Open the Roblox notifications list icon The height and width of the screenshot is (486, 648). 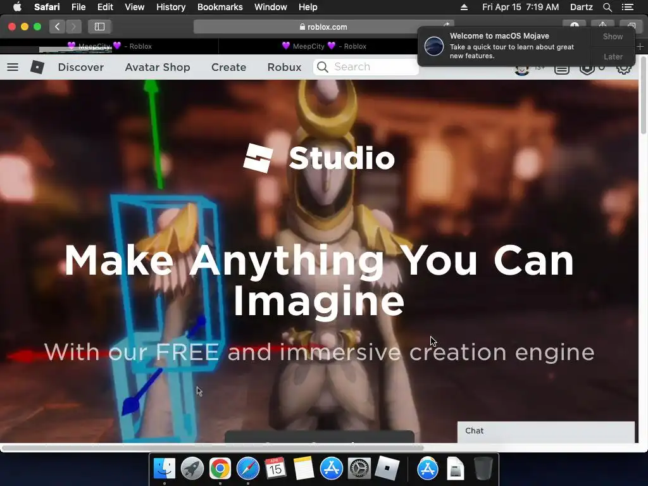[x=562, y=70]
